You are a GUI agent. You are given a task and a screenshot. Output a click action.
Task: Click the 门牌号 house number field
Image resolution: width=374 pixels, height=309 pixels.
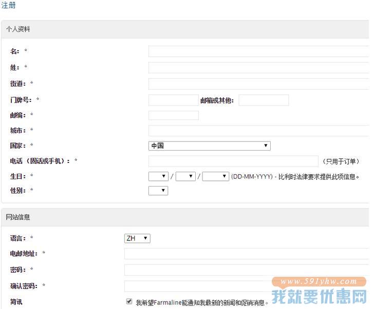(174, 100)
